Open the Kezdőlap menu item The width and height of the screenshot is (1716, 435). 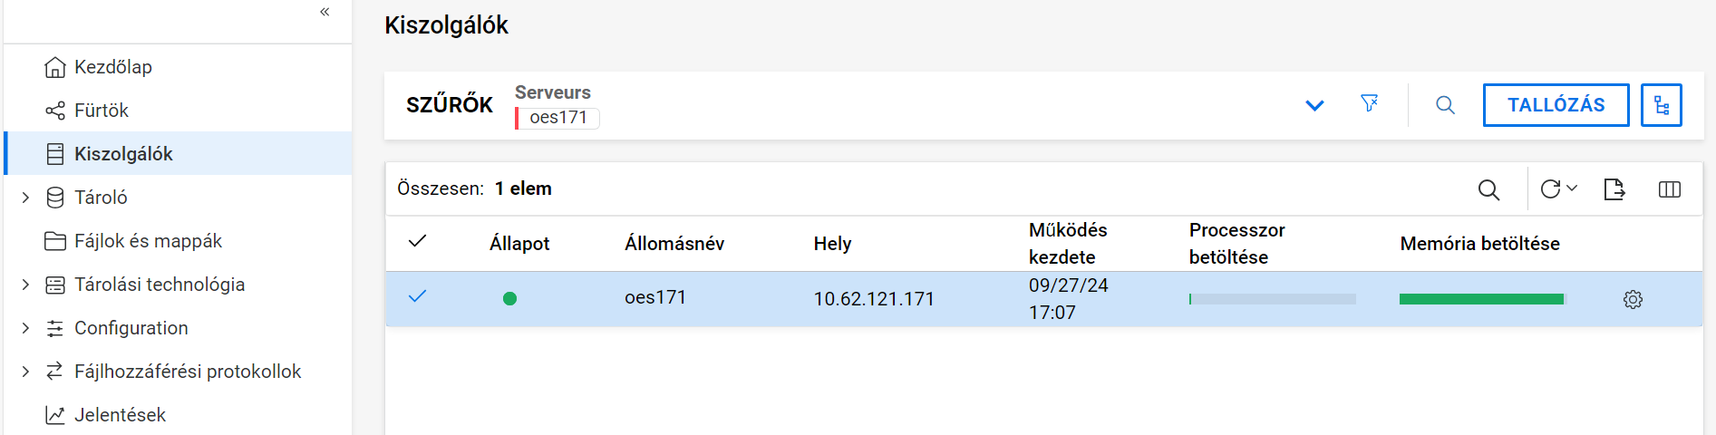112,67
